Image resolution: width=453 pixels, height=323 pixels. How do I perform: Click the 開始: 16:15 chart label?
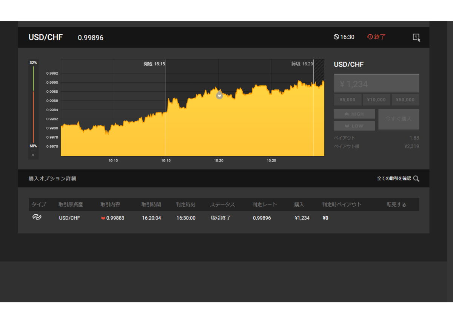(x=154, y=64)
